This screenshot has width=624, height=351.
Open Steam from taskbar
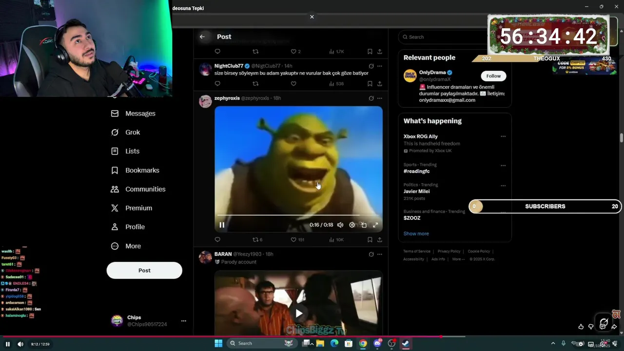[406, 343]
